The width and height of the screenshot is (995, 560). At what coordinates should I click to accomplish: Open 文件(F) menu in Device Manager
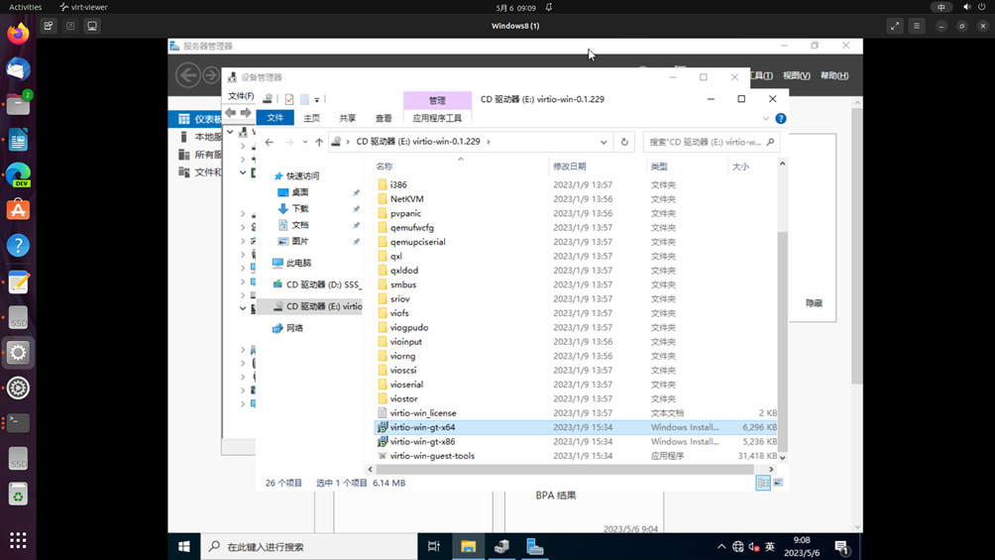(241, 96)
